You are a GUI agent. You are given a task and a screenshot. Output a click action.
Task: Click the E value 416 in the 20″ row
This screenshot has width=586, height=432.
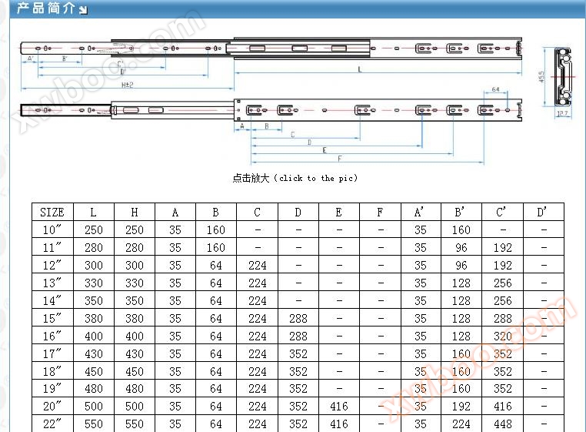(x=338, y=407)
